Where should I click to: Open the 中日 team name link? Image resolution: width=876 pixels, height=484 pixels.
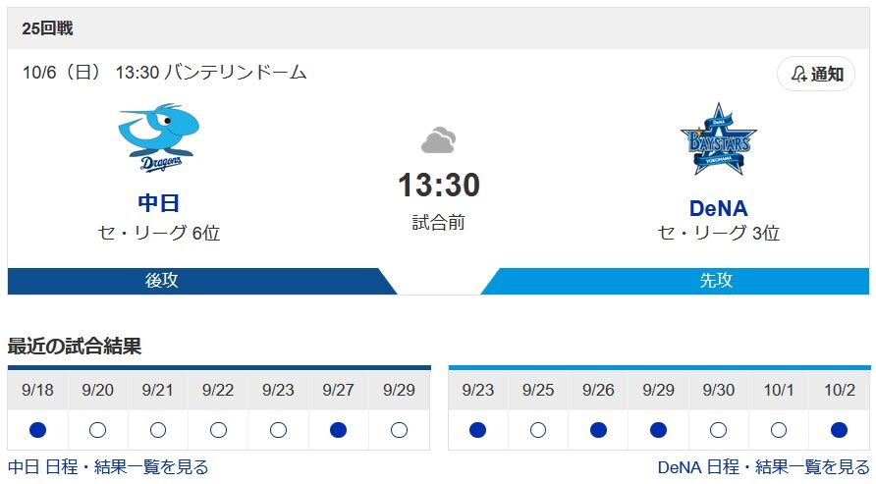pos(158,203)
